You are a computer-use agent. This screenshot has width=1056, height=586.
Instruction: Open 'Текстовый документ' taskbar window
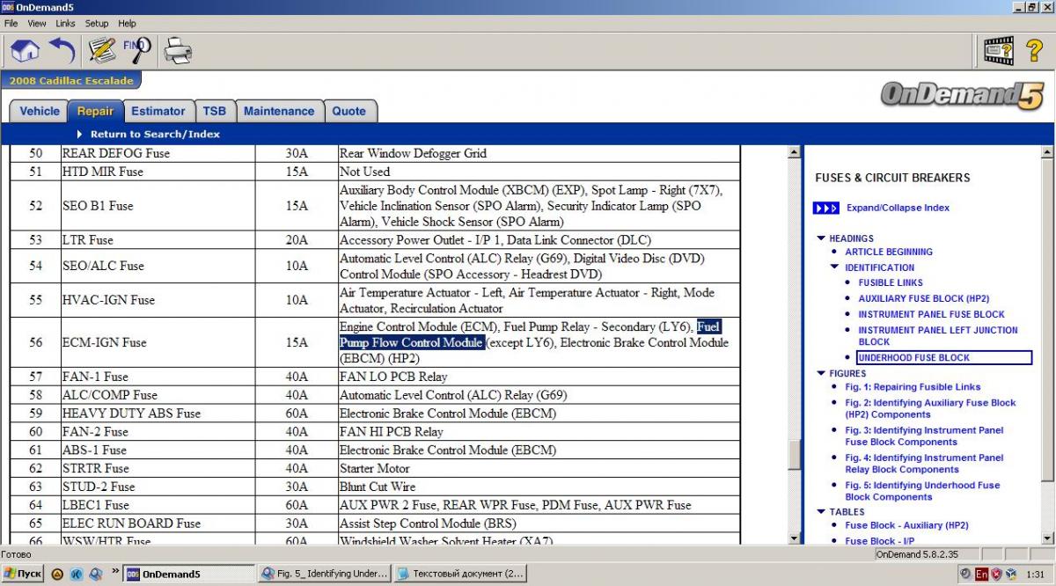coord(460,574)
